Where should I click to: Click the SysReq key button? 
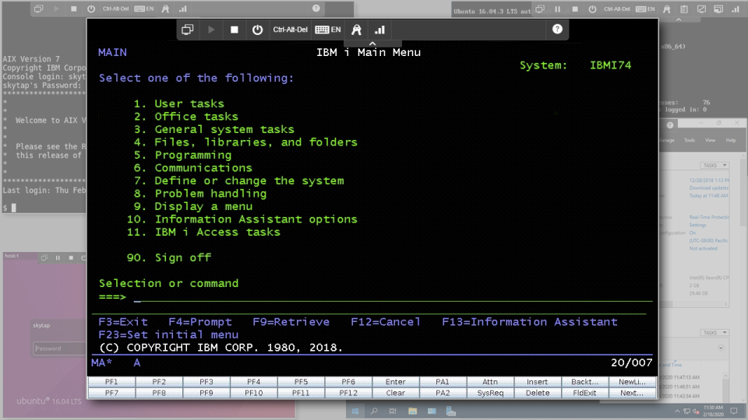pos(490,393)
